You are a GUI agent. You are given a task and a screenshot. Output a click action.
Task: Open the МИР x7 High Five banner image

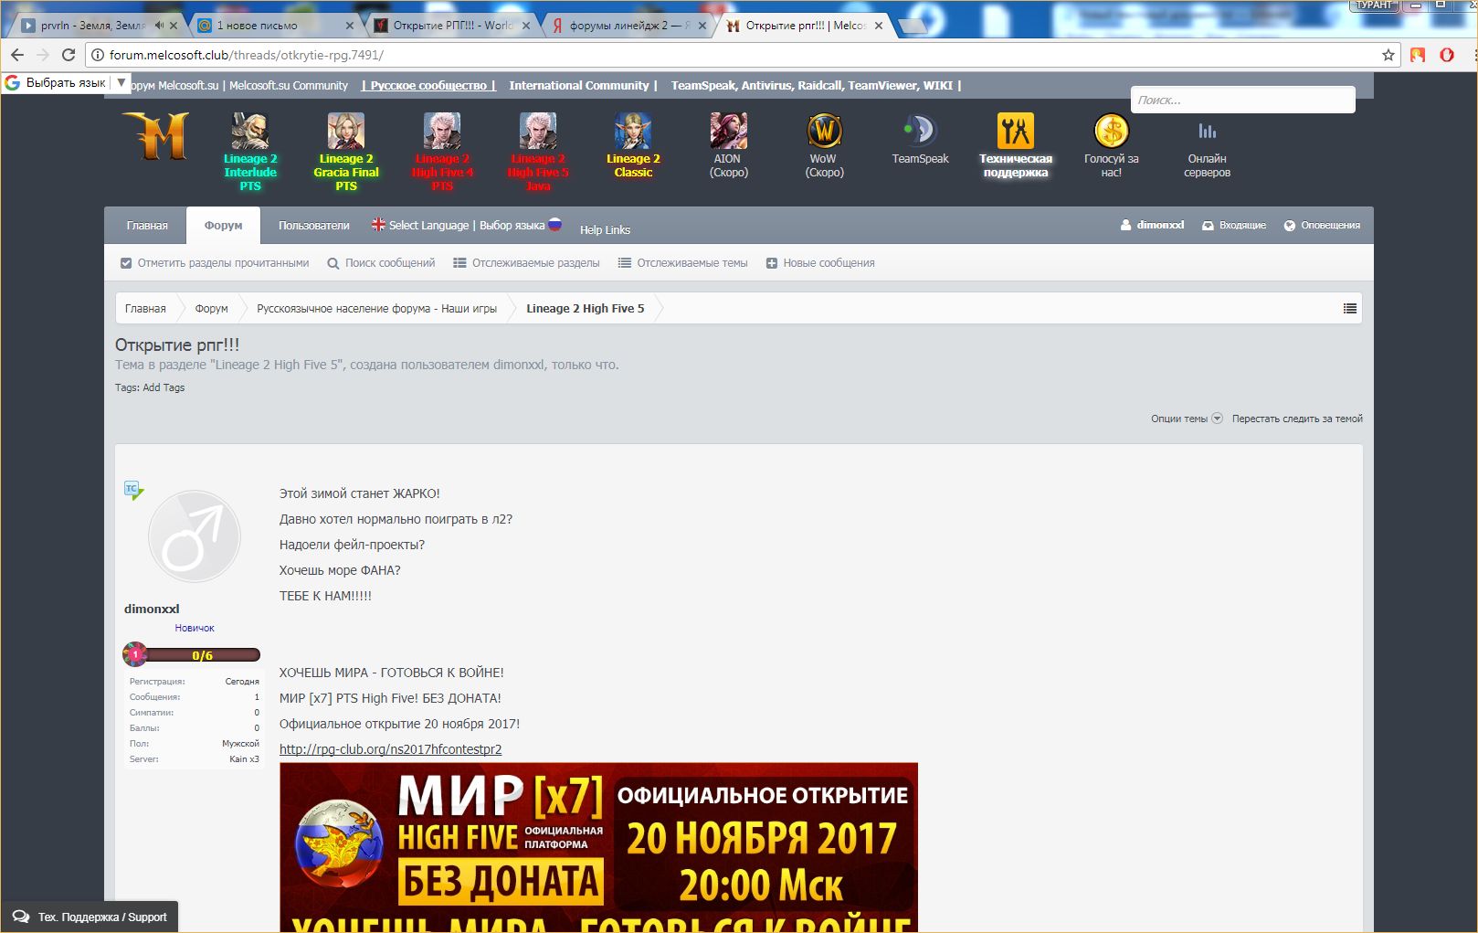pyautogui.click(x=598, y=847)
